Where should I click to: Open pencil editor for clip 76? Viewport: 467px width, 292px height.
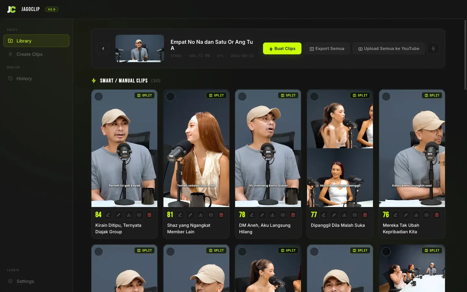[x=406, y=215]
